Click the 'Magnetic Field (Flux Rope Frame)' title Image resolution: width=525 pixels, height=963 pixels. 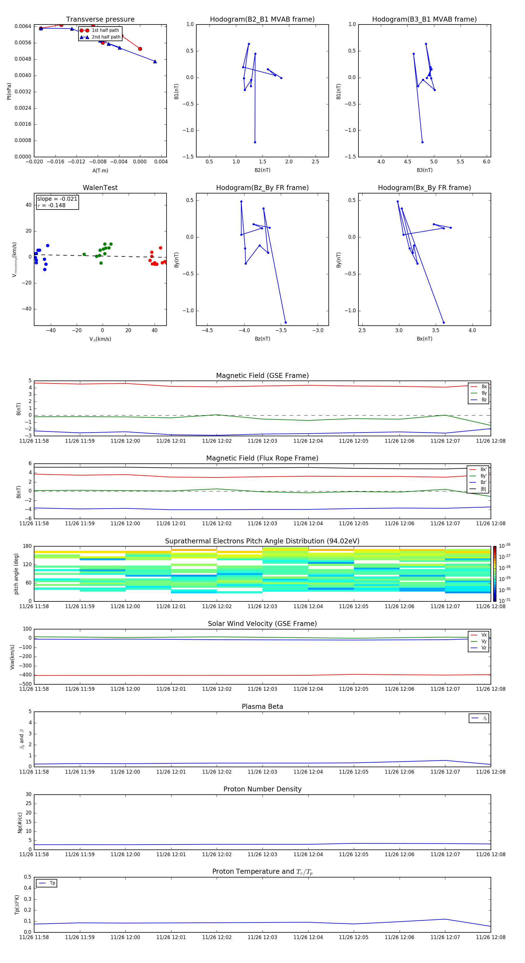point(262,458)
